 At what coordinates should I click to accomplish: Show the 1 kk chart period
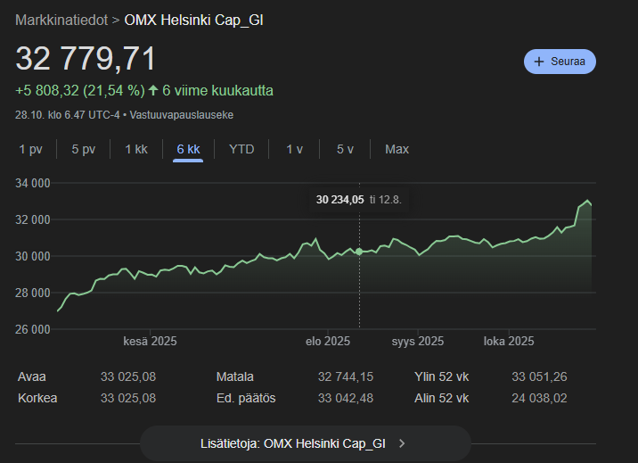pos(135,149)
